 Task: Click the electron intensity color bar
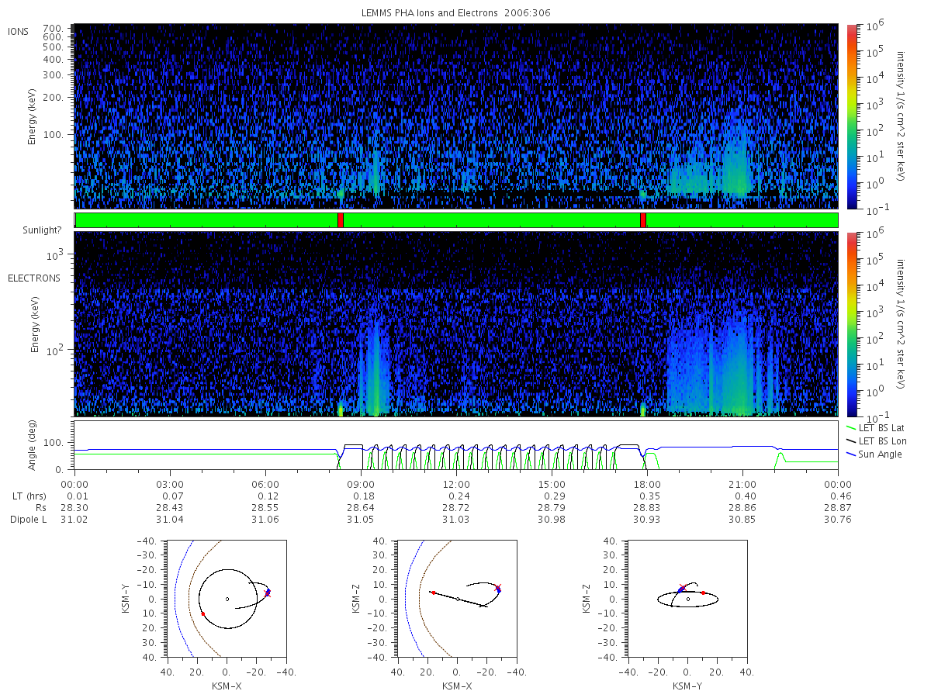(851, 323)
